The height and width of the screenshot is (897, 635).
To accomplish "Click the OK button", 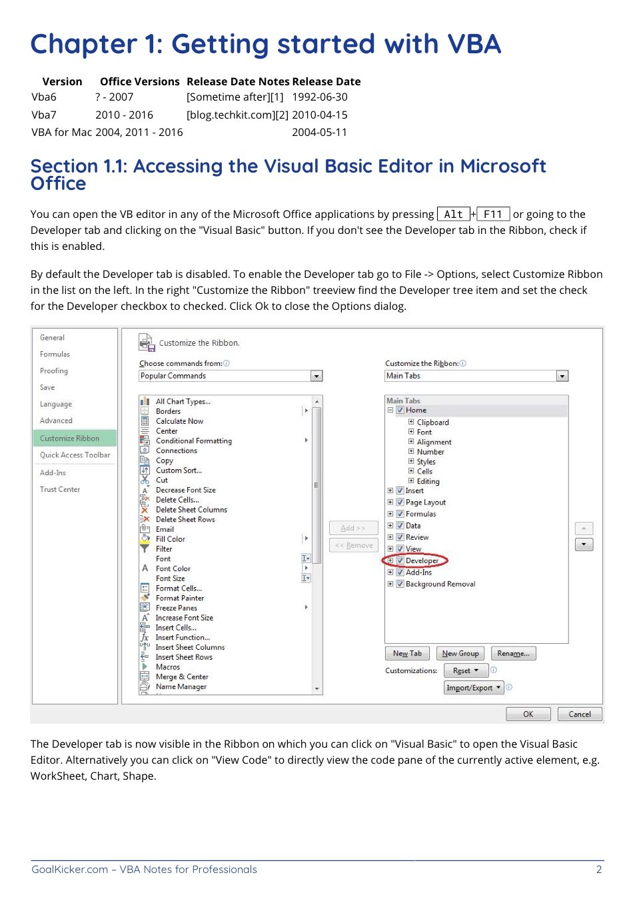I will point(528,714).
